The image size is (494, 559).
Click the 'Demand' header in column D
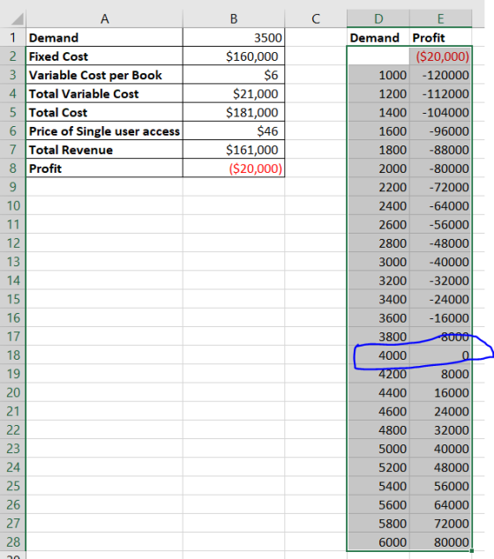coord(378,37)
